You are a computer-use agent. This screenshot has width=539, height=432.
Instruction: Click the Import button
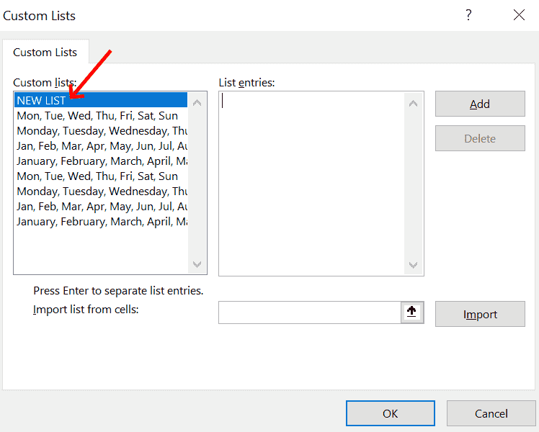480,314
